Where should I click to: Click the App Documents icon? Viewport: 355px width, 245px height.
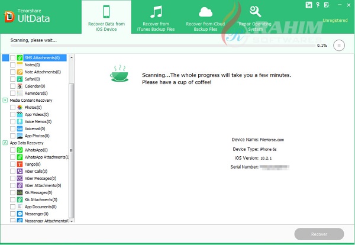[20, 207]
